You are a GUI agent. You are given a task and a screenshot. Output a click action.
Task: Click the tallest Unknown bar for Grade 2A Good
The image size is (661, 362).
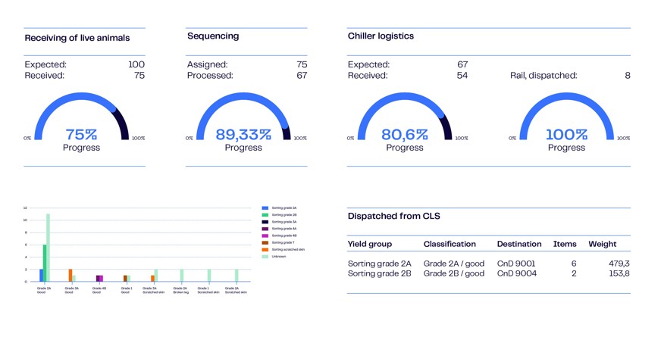(x=48, y=247)
